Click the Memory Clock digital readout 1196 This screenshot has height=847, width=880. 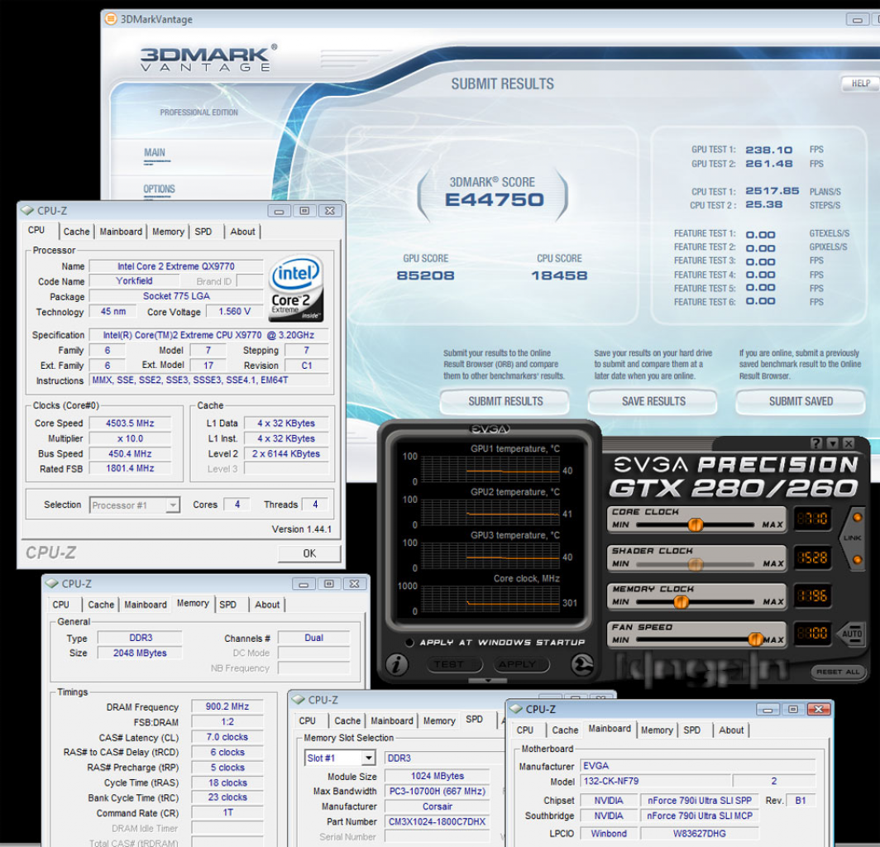tap(811, 596)
